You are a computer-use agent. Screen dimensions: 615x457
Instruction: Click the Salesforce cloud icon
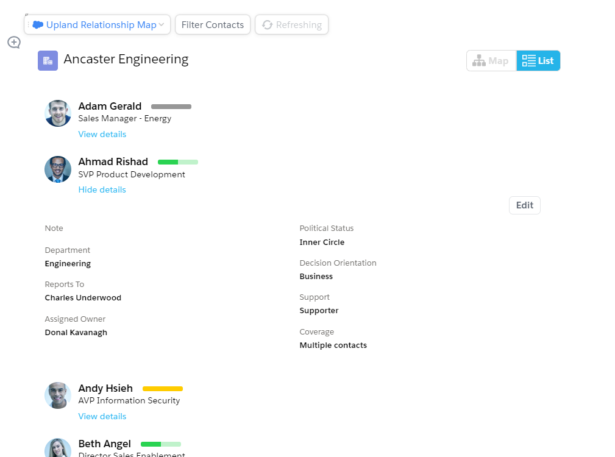(38, 25)
